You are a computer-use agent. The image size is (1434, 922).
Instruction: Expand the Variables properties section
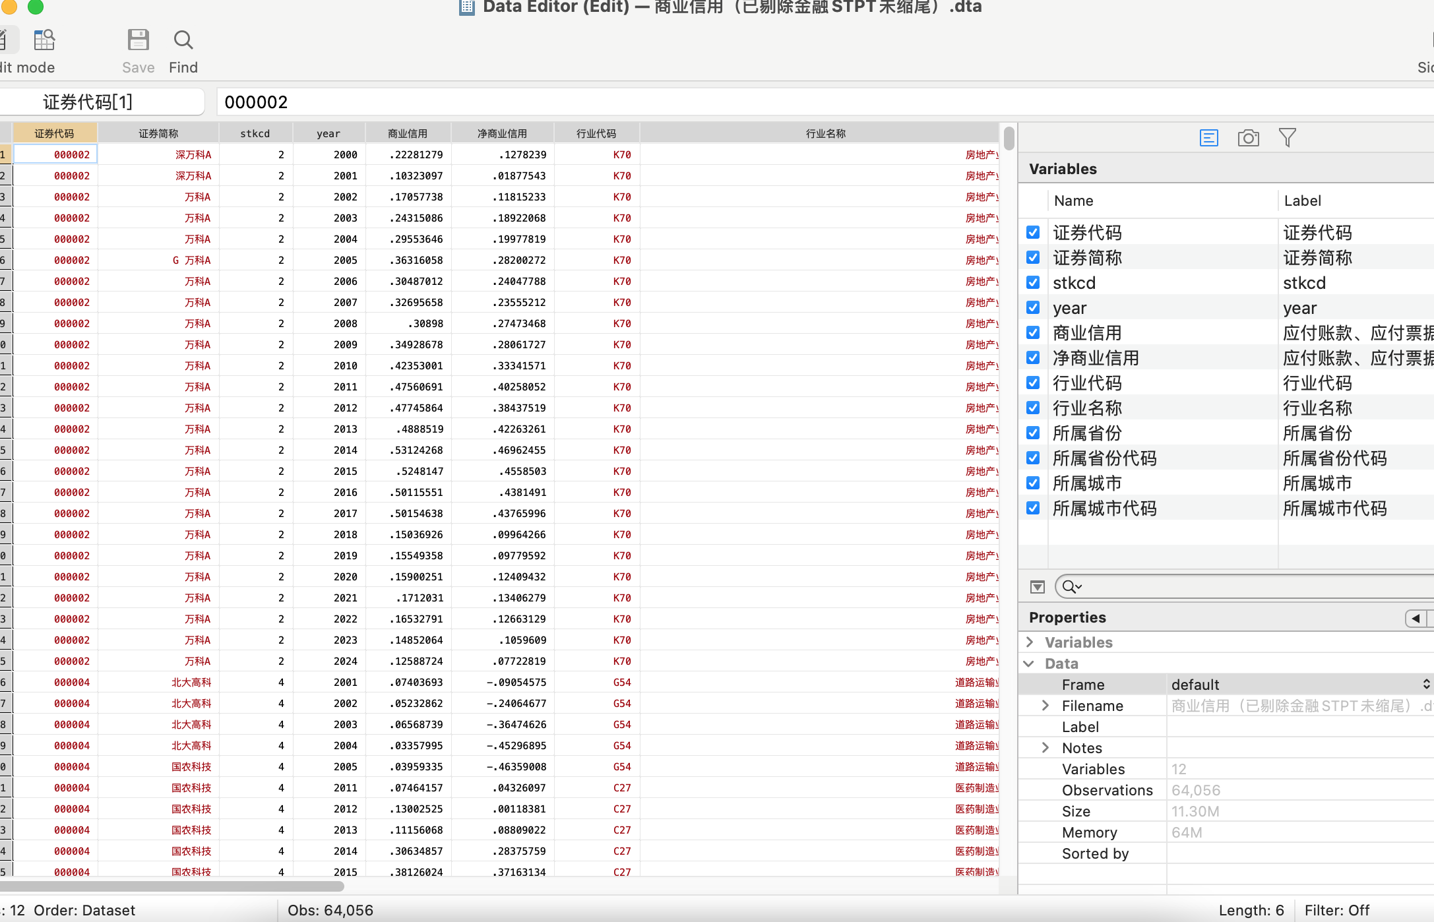[x=1030, y=642]
